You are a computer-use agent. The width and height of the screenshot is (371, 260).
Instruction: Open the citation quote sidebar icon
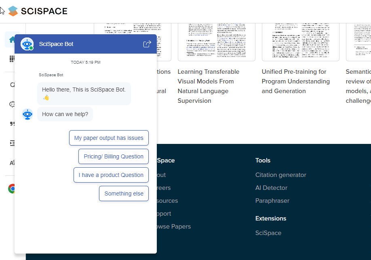click(x=12, y=124)
